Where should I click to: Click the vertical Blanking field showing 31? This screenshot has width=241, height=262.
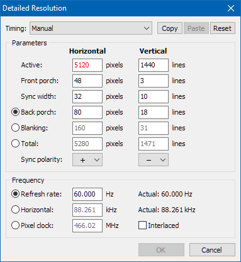(154, 128)
